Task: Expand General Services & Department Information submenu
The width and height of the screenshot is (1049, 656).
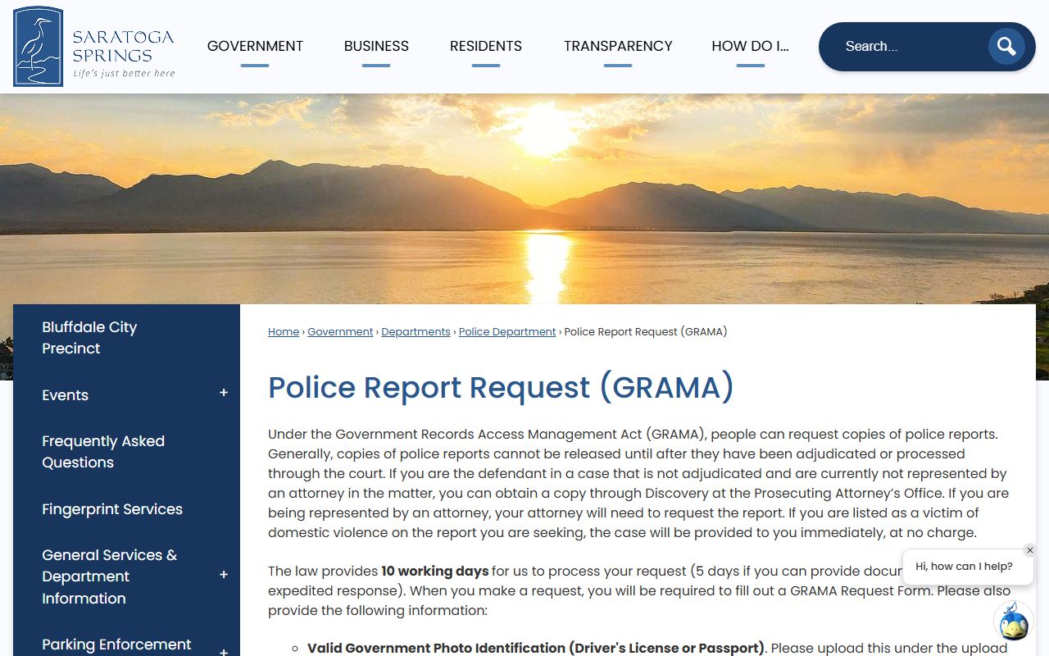Action: tap(224, 576)
